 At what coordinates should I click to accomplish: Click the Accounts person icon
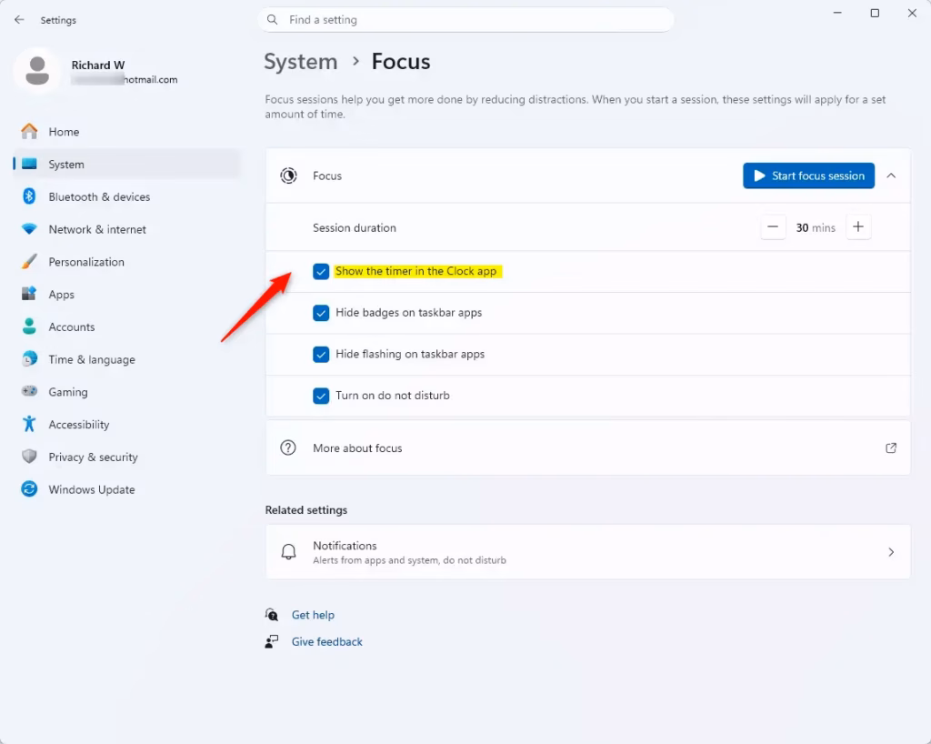[29, 327]
